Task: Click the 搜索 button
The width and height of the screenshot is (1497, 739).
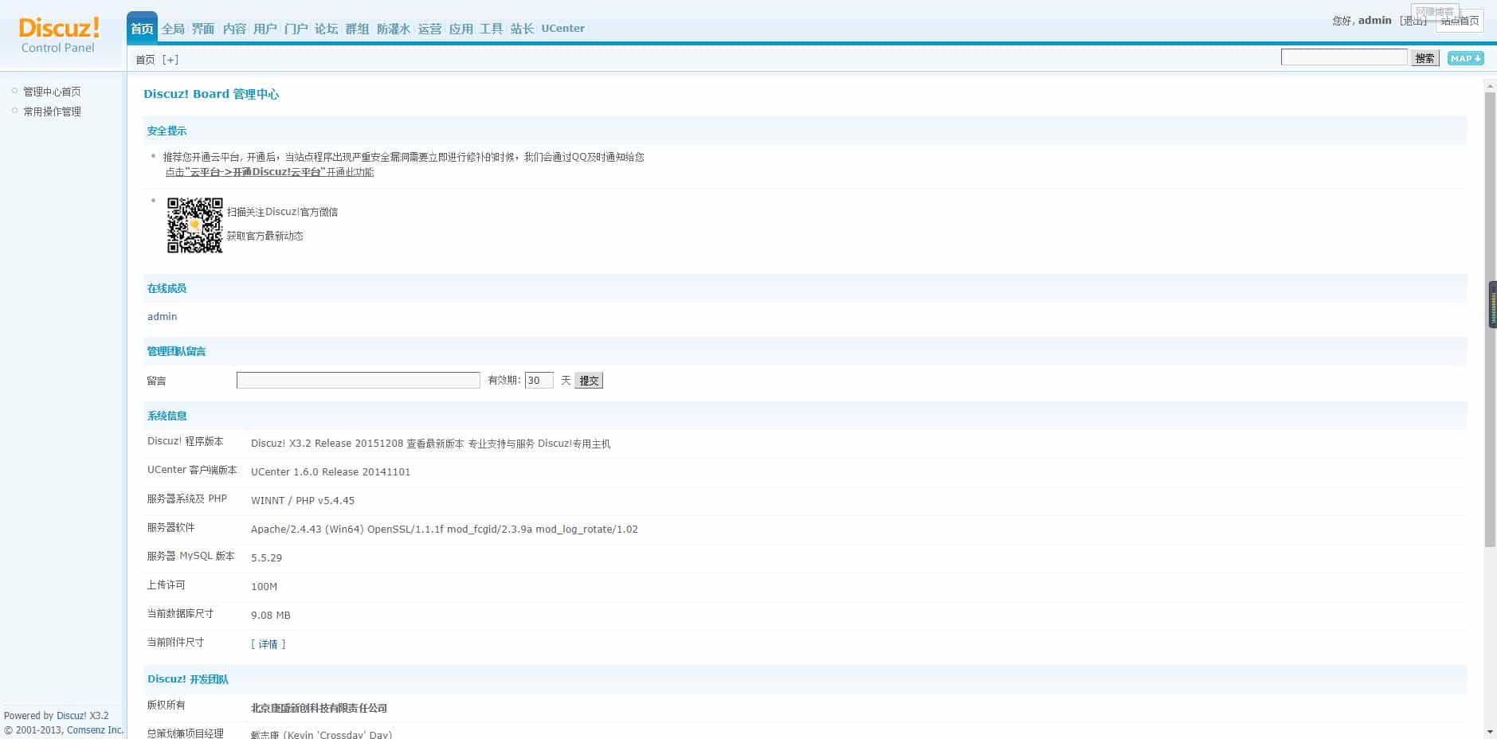Action: pyautogui.click(x=1425, y=58)
